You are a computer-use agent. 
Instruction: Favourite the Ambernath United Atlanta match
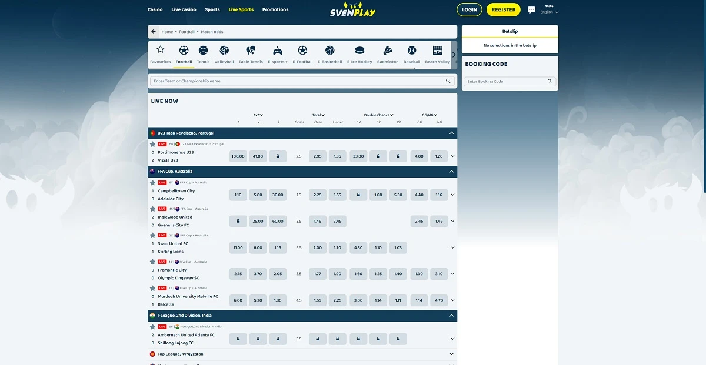pos(153,326)
